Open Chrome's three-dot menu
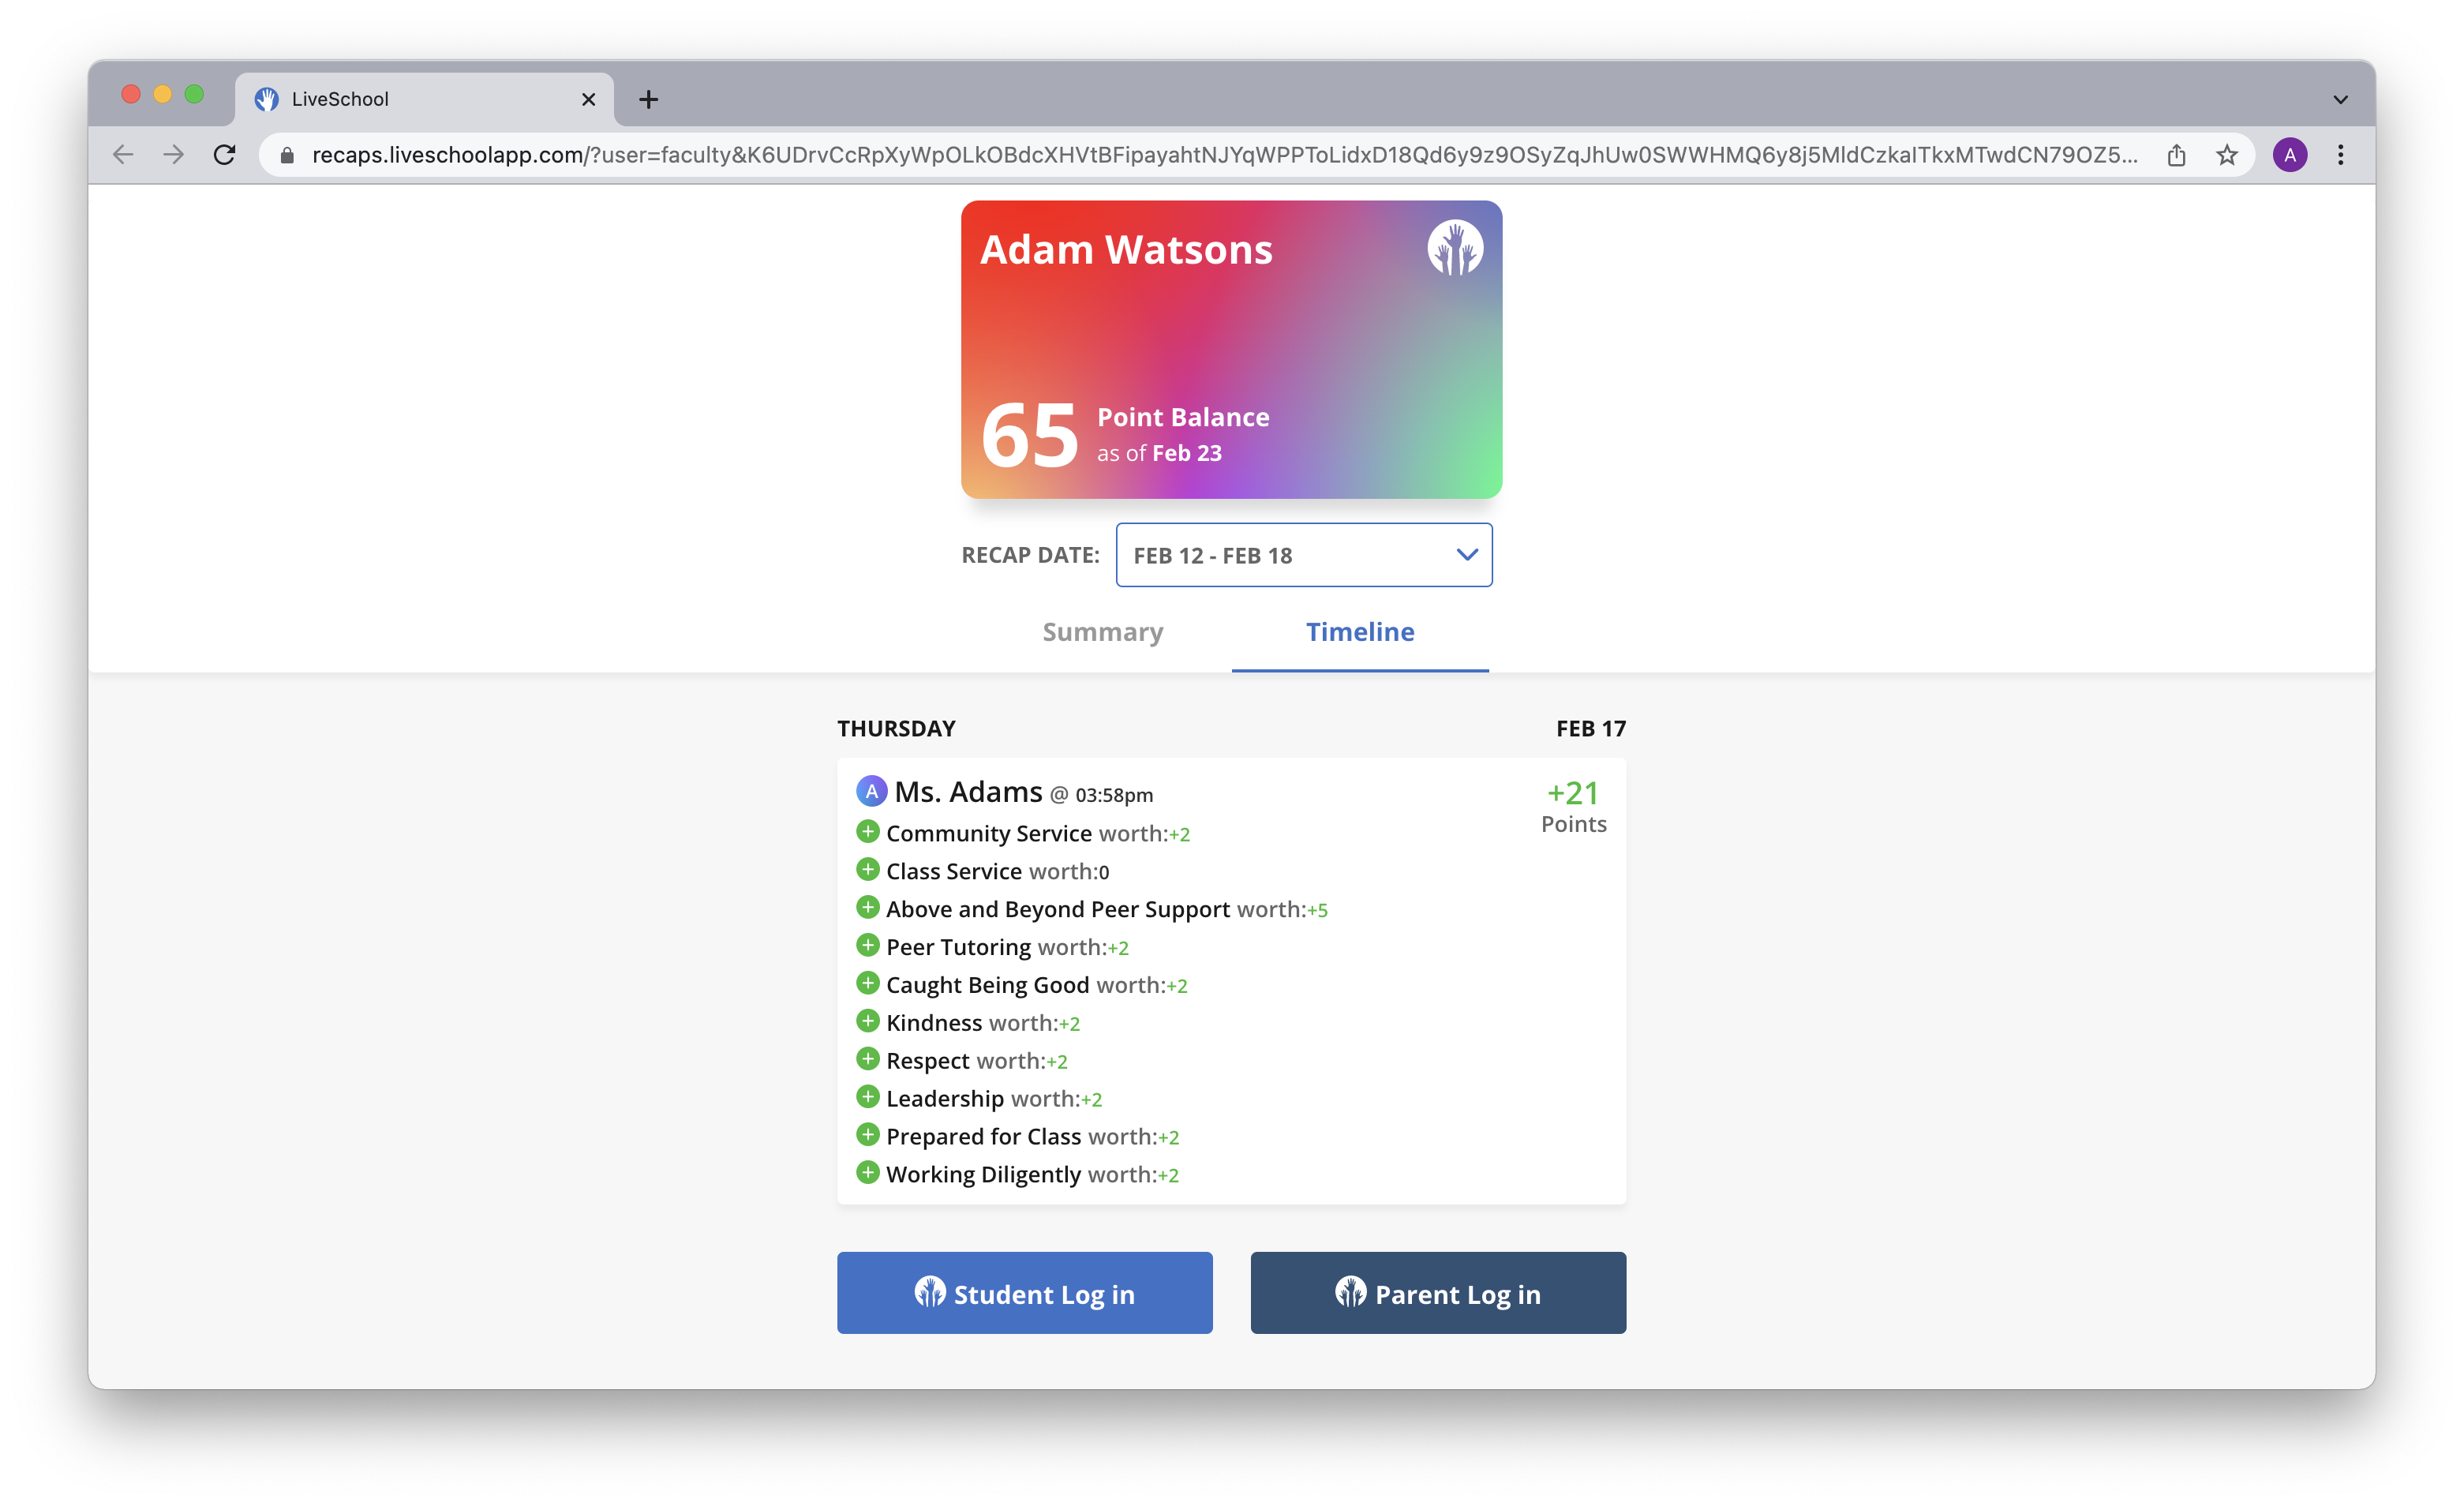 point(2341,154)
